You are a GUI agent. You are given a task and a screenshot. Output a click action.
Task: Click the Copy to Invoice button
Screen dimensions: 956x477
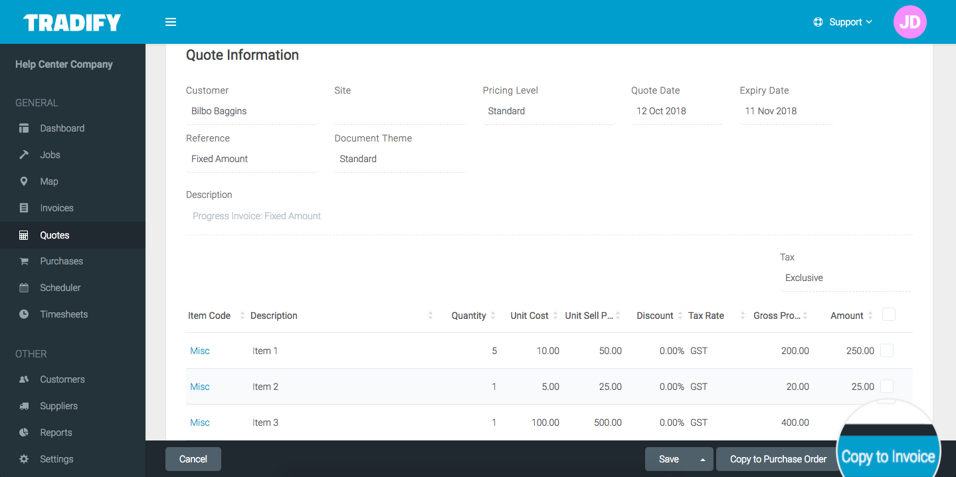pos(888,457)
